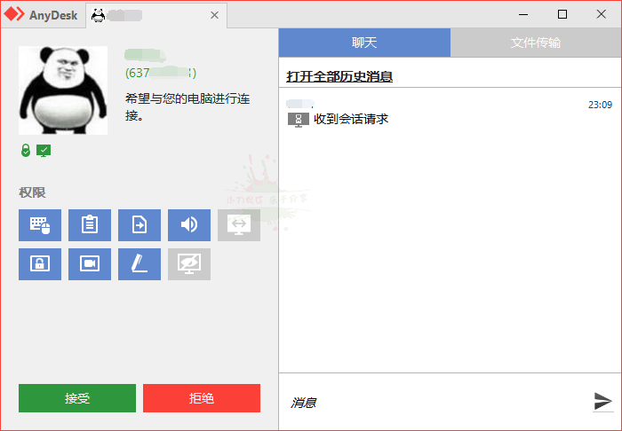Toggle file transfer permission icon
The image size is (622, 431).
[x=140, y=225]
